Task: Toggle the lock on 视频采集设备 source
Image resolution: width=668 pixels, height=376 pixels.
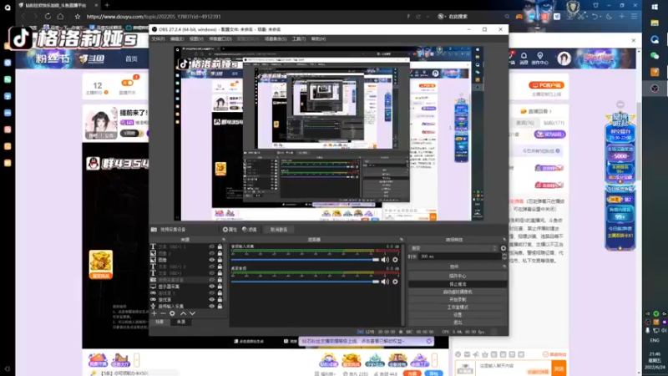Action: coord(220,280)
